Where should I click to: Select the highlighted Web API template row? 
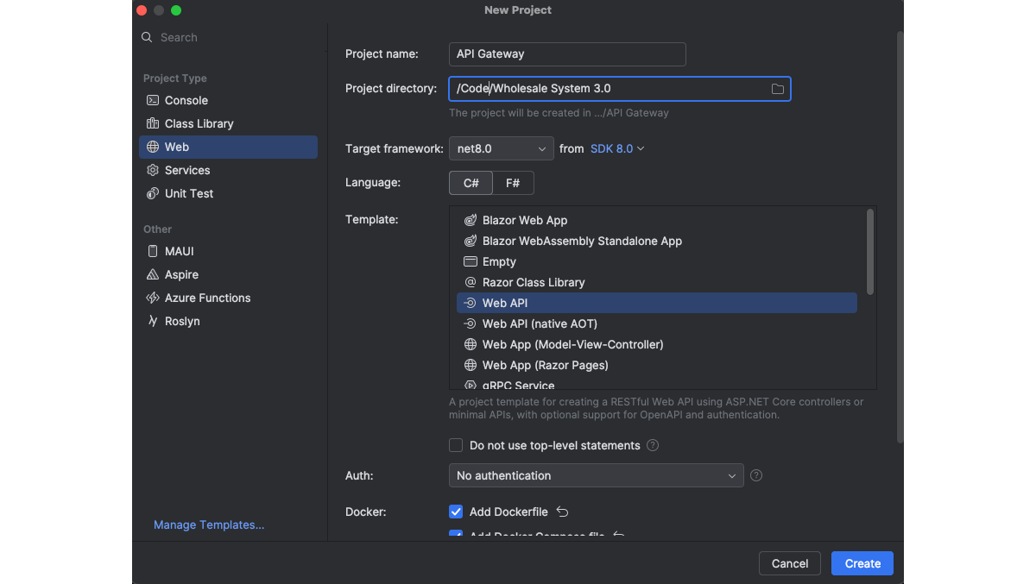click(657, 303)
